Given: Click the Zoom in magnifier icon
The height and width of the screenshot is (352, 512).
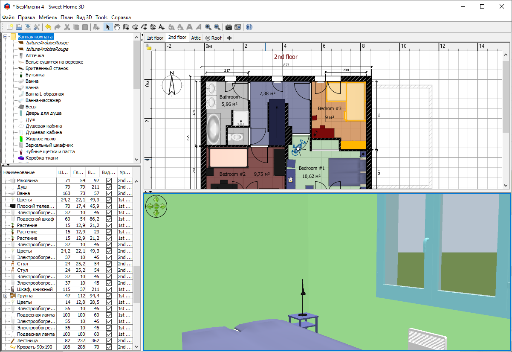Looking at the screenshot, I should [208, 27].
